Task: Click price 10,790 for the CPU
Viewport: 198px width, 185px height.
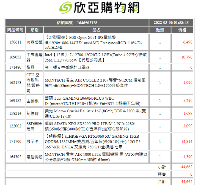Action: click(x=187, y=57)
